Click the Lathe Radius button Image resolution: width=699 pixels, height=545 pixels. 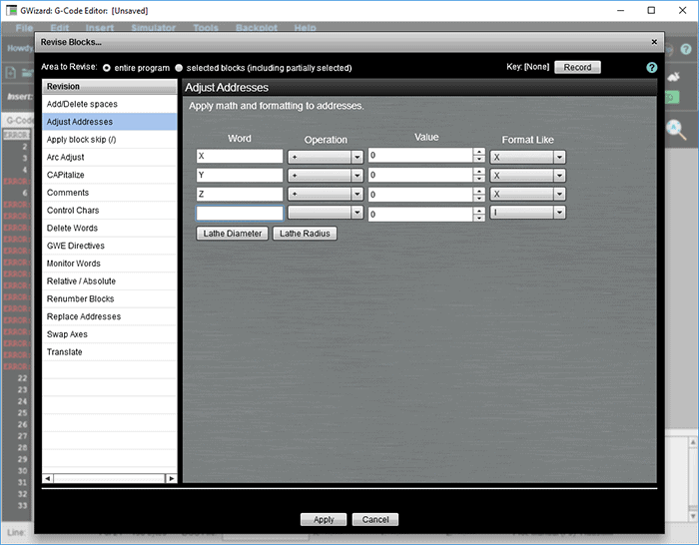305,234
